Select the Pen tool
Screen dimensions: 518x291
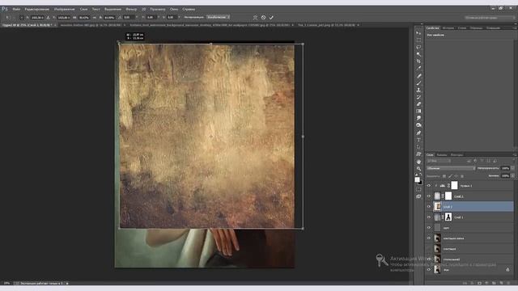coord(418,133)
